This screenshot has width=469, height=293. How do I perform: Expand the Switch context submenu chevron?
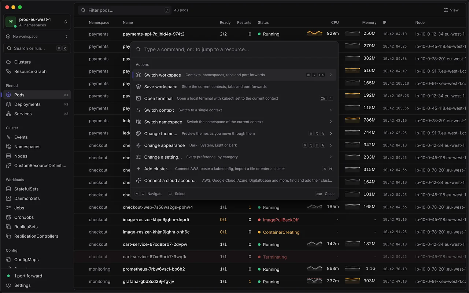click(x=331, y=110)
